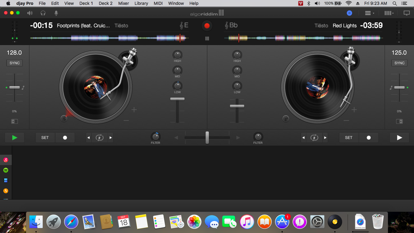Viewport: 414px width, 233px height.
Task: Click deck 1 LOW EQ knob
Action: coord(178,86)
